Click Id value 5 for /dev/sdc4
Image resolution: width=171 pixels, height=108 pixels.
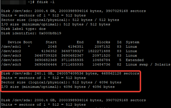point(120,60)
